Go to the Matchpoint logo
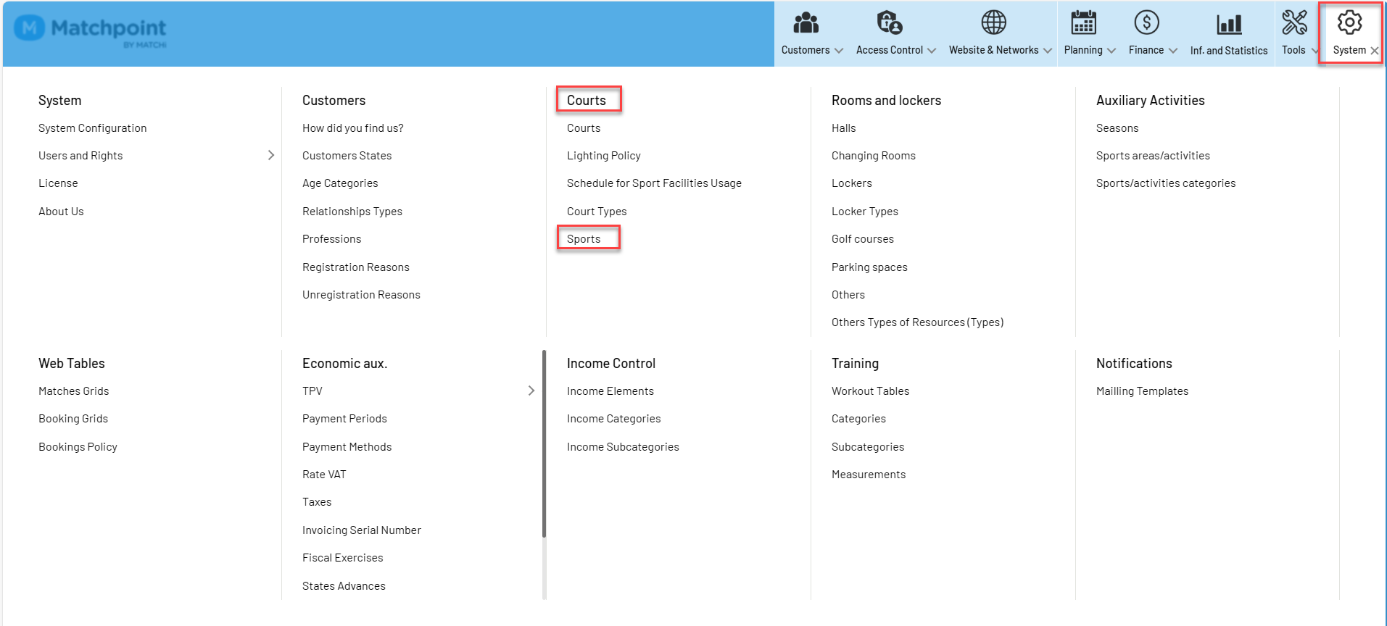 pos(91,31)
